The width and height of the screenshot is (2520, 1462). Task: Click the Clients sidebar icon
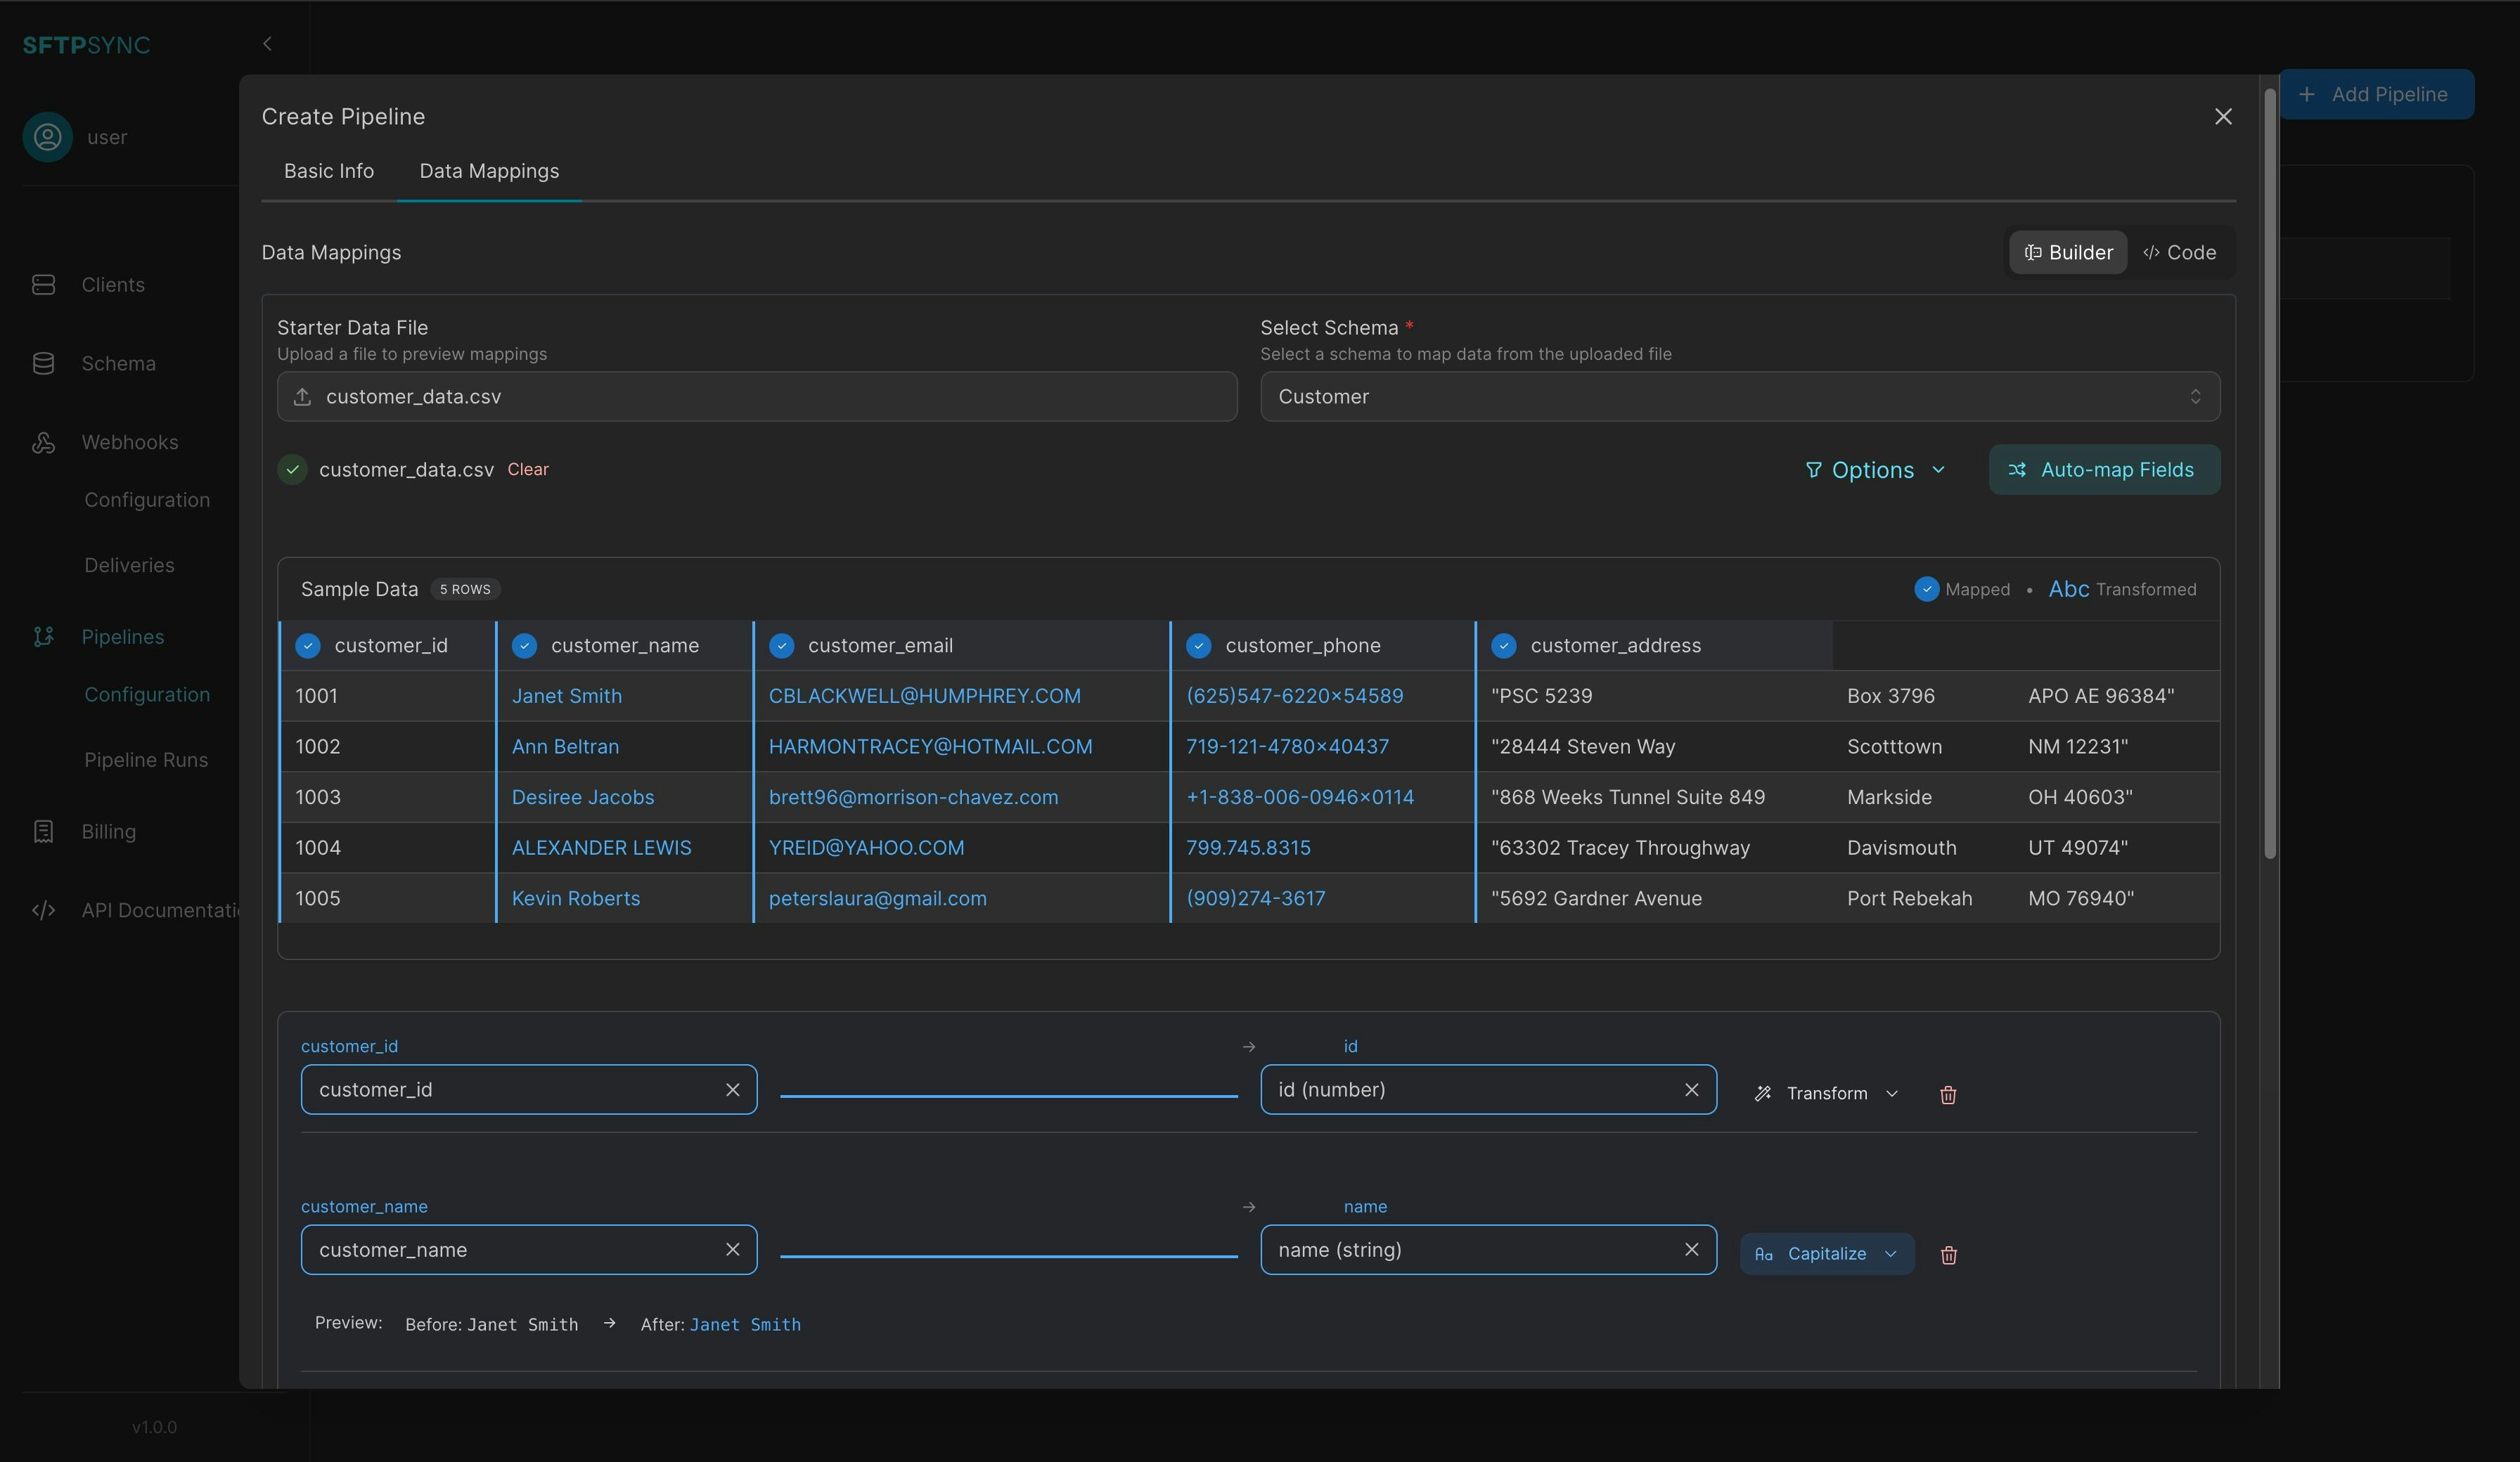(x=43, y=285)
